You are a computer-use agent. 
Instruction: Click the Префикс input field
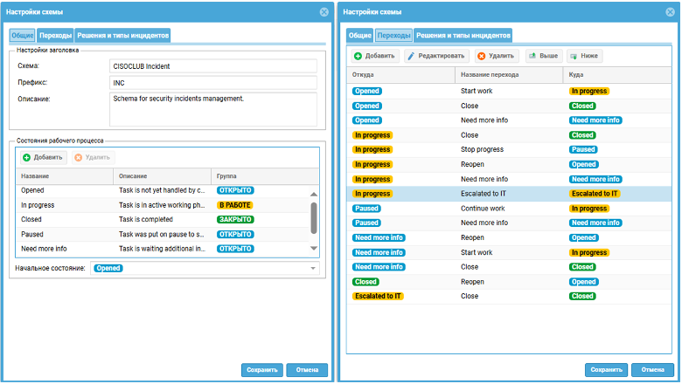212,82
